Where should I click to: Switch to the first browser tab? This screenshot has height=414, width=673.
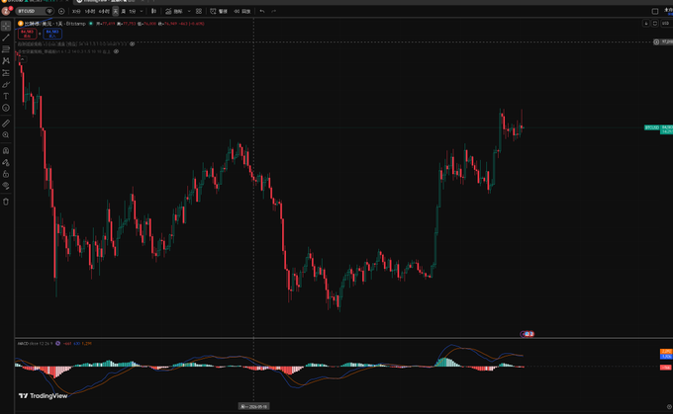pyautogui.click(x=35, y=1)
